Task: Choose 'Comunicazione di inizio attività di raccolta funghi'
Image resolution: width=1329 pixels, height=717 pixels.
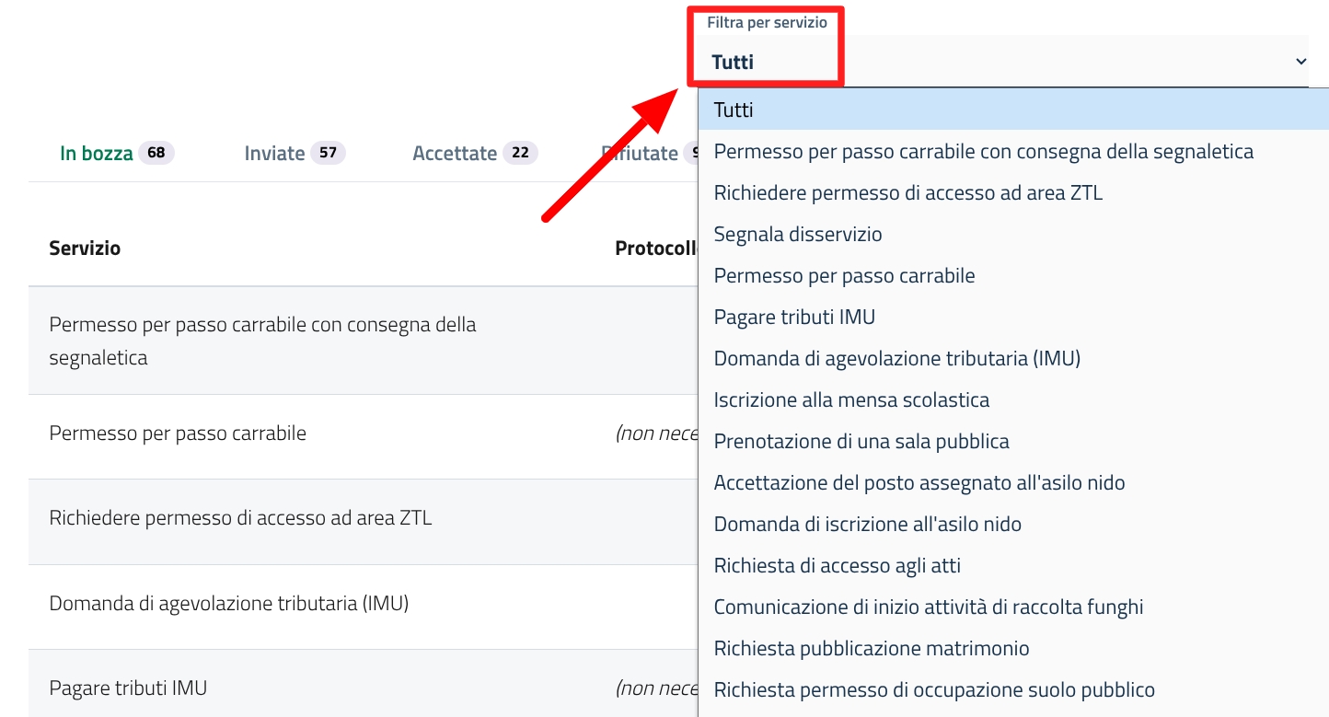Action: pyautogui.click(x=928, y=607)
